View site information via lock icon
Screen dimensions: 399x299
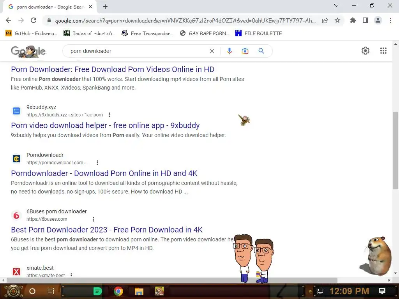pos(49,20)
